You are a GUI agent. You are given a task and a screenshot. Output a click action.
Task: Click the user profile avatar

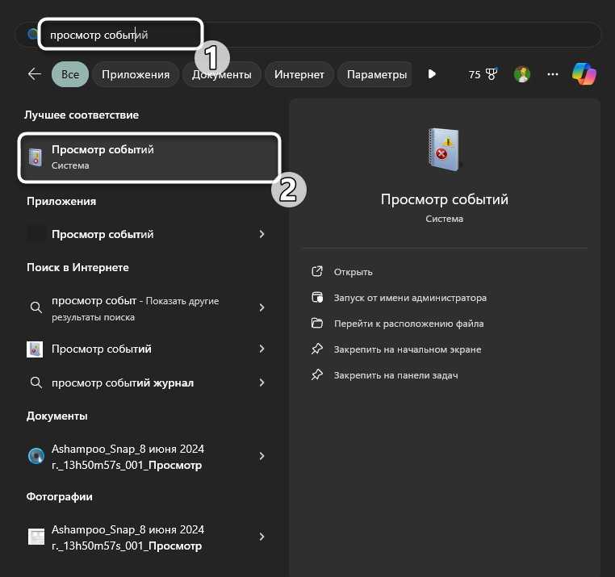tap(522, 74)
